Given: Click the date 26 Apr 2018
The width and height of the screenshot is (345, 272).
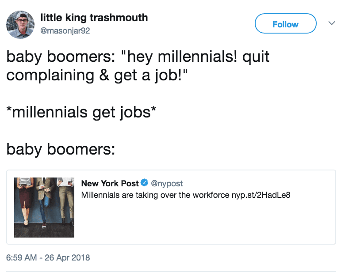Looking at the screenshot, I should coord(67,257).
